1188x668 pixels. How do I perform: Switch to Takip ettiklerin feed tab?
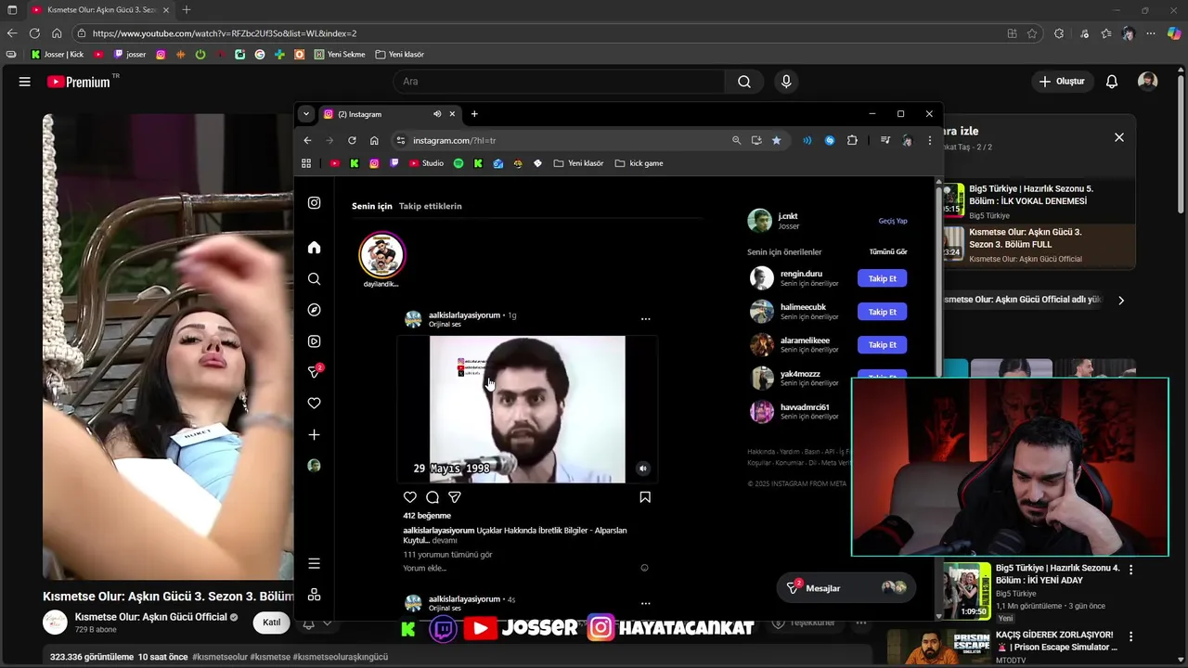tap(430, 206)
